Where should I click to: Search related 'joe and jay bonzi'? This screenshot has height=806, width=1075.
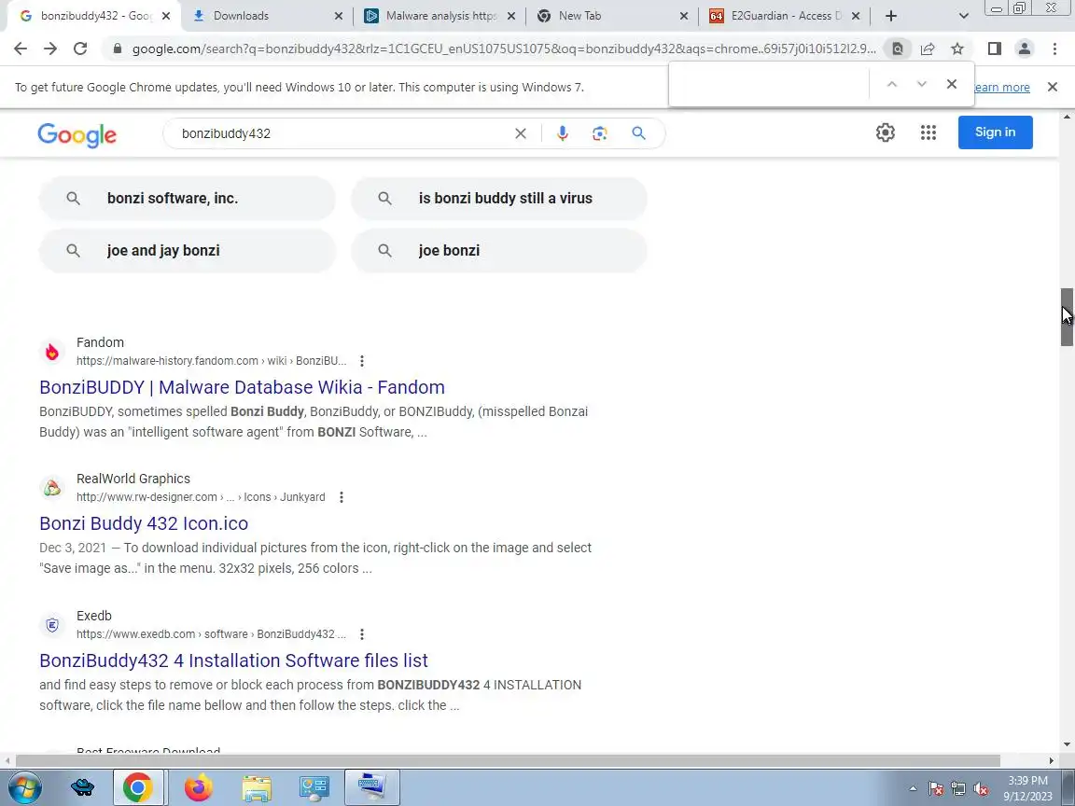pyautogui.click(x=188, y=250)
